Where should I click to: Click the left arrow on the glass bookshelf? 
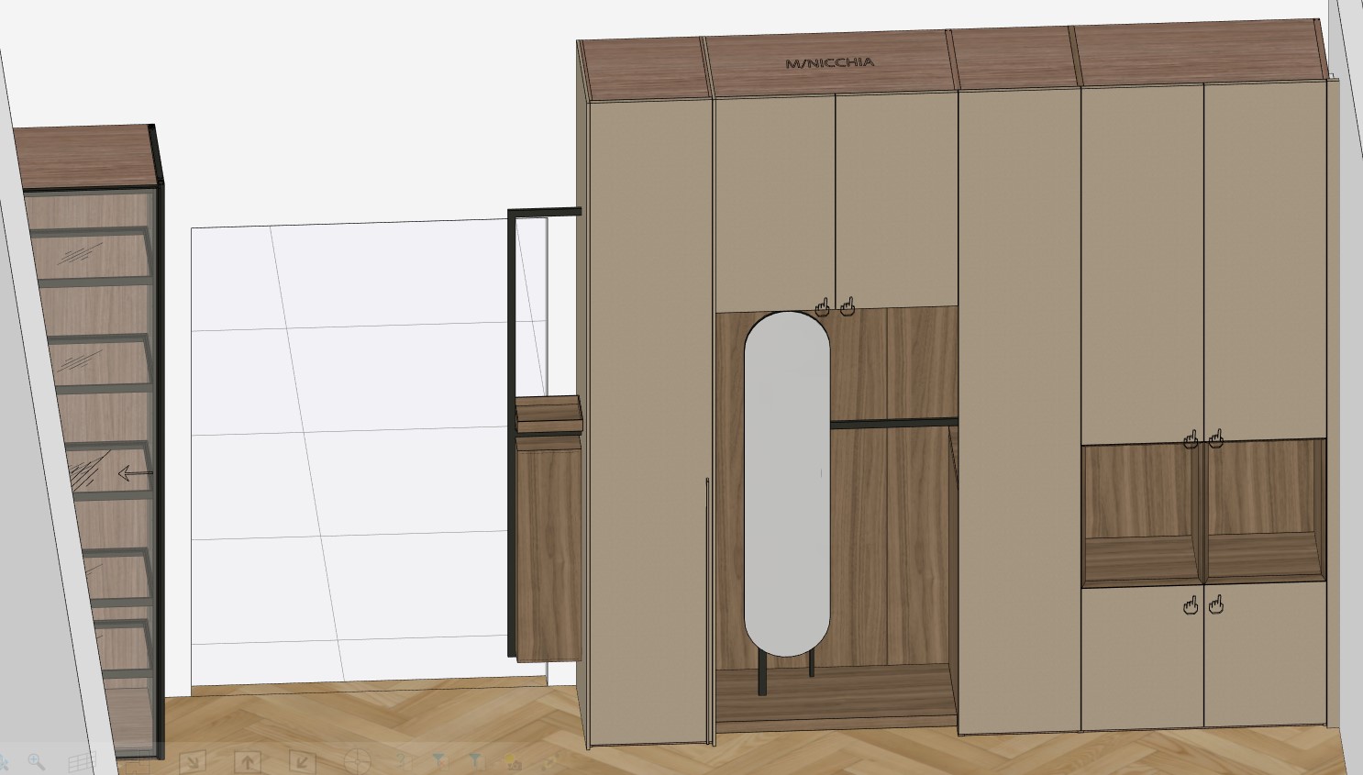135,474
